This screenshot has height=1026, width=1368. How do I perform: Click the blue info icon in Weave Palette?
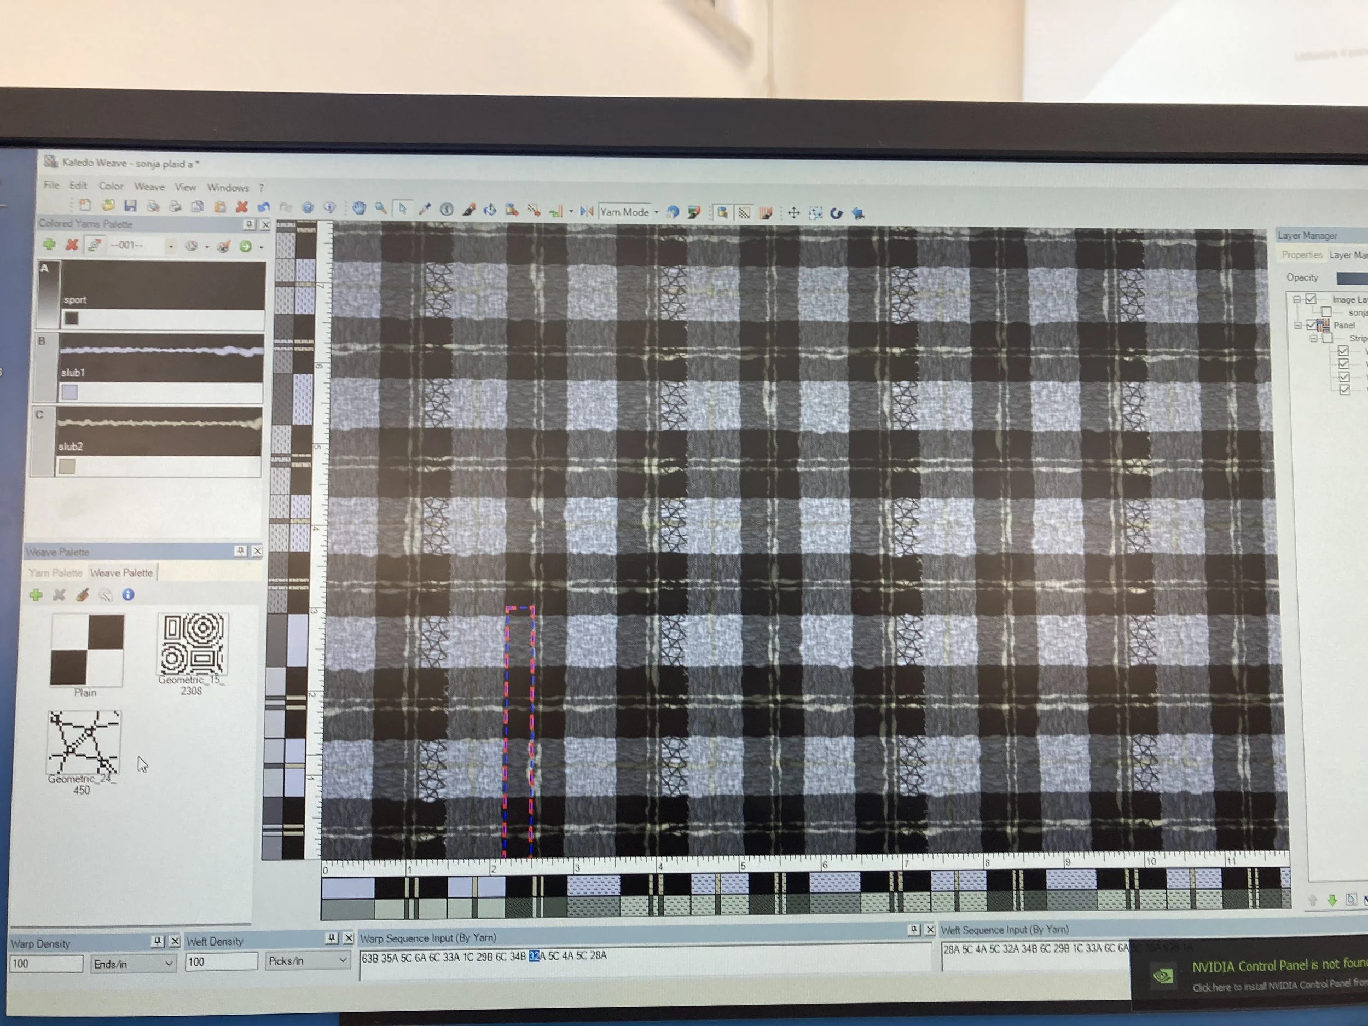(x=128, y=595)
